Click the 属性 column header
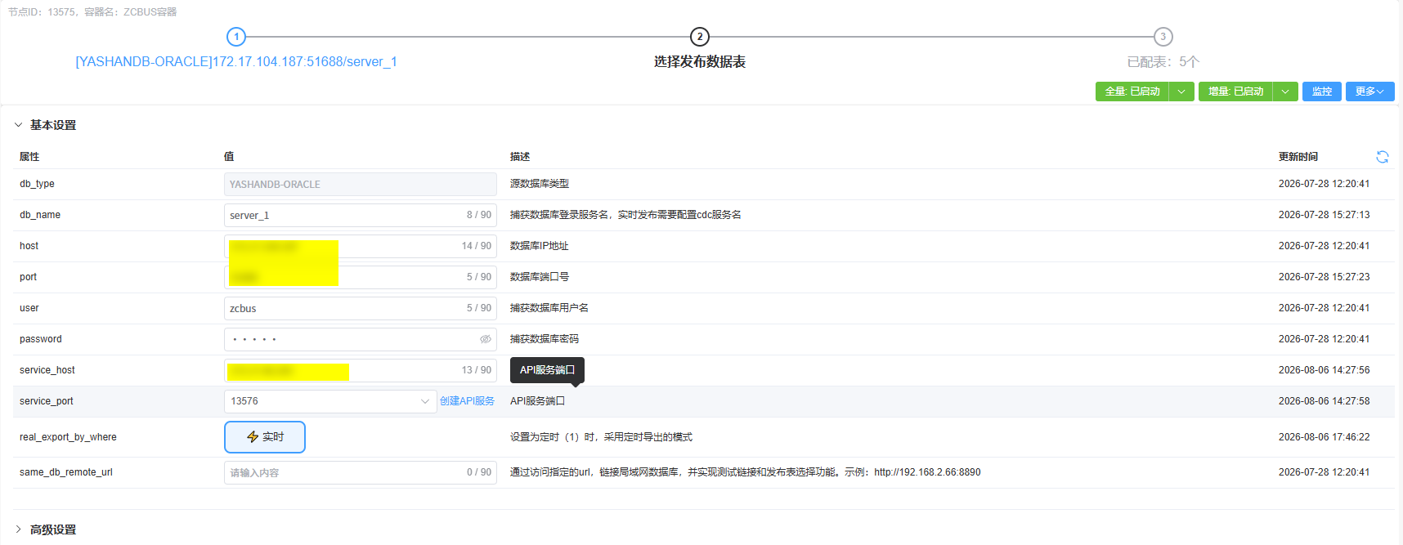 tap(29, 157)
